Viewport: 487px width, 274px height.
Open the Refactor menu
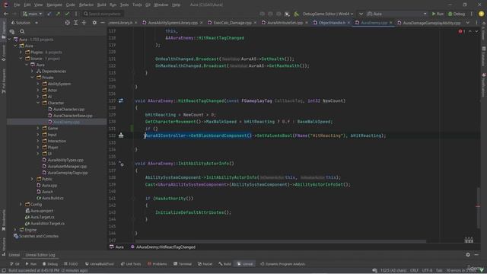(86, 5)
